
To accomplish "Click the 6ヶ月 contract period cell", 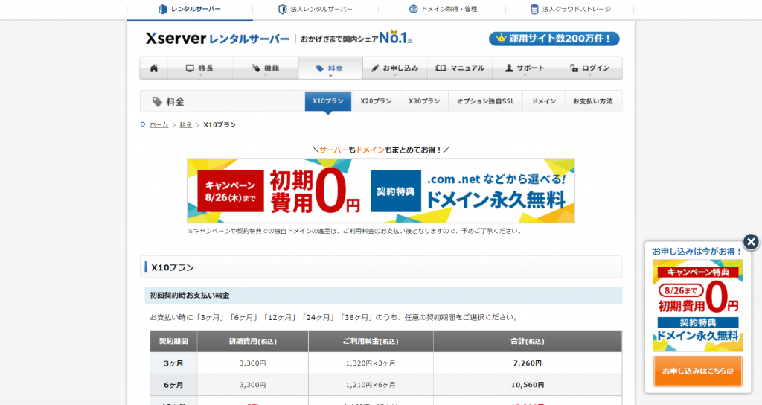I will 173,385.
